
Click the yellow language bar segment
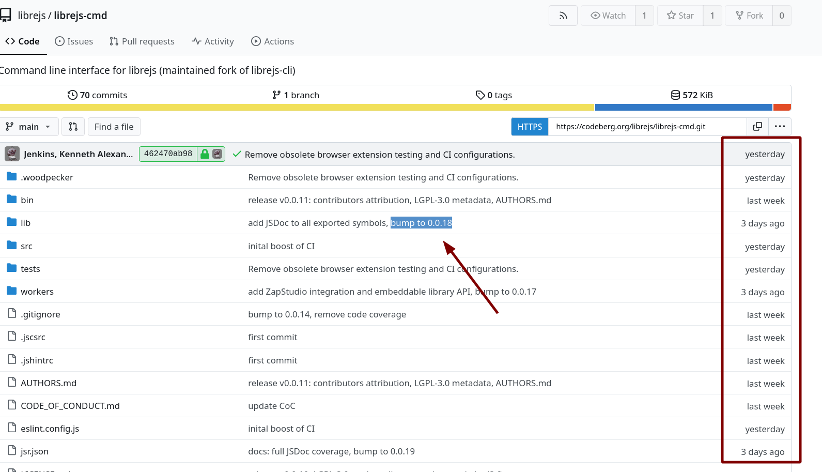click(297, 108)
